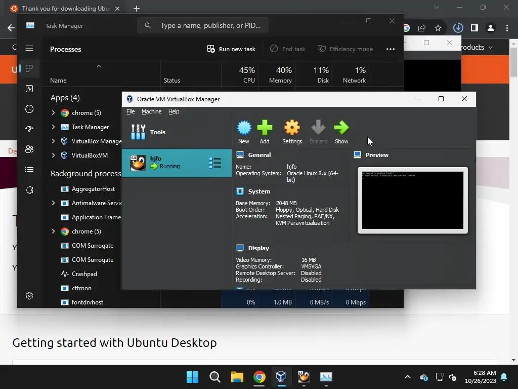
Task: Open Chrome profile avatar icon
Action: (x=491, y=28)
